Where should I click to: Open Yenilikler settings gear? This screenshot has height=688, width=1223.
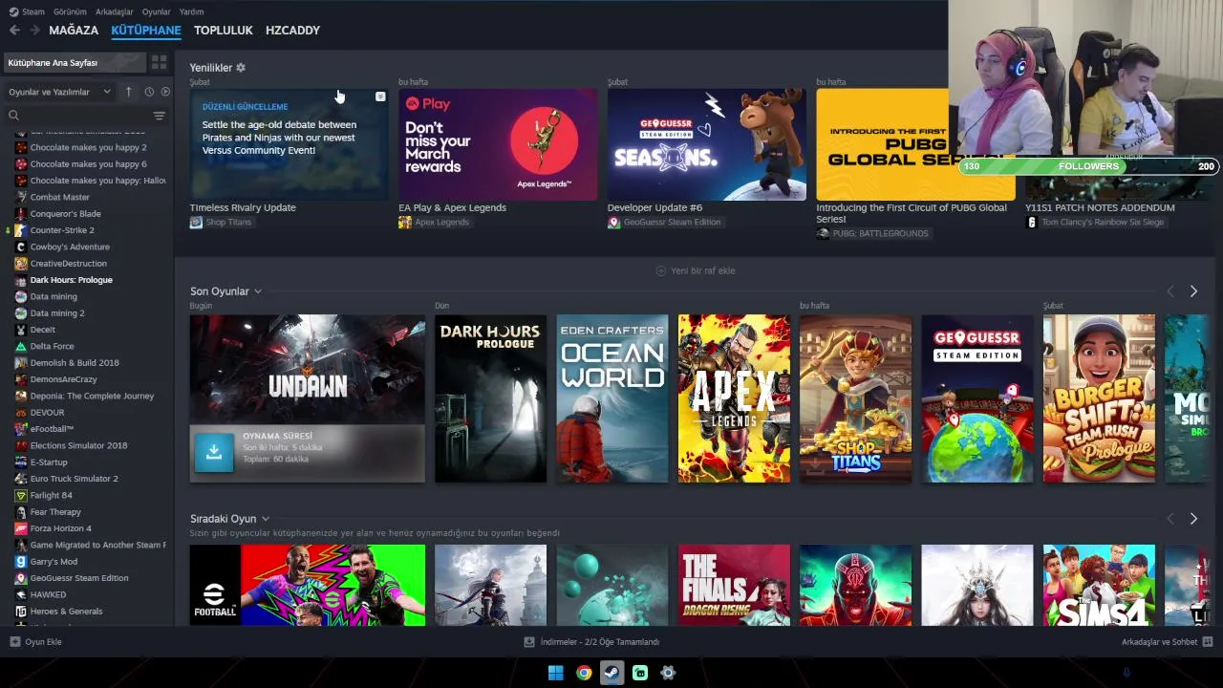point(241,68)
